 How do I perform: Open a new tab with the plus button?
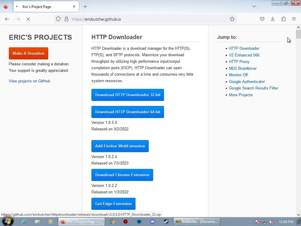(x=85, y=7)
